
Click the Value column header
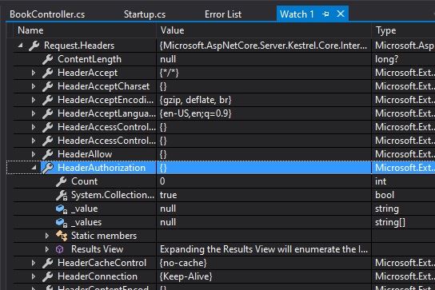172,30
